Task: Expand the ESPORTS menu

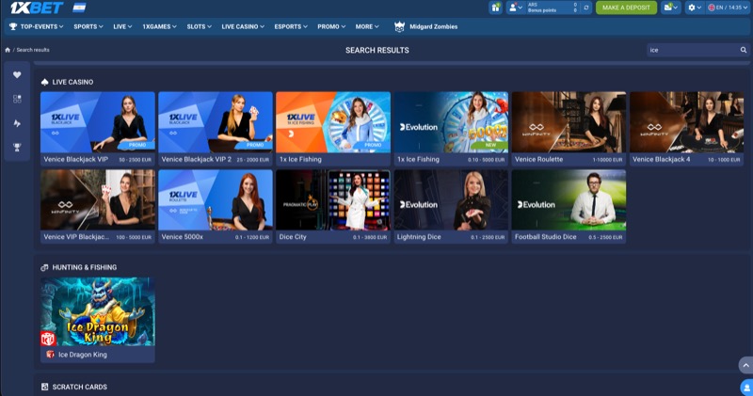Action: point(291,27)
